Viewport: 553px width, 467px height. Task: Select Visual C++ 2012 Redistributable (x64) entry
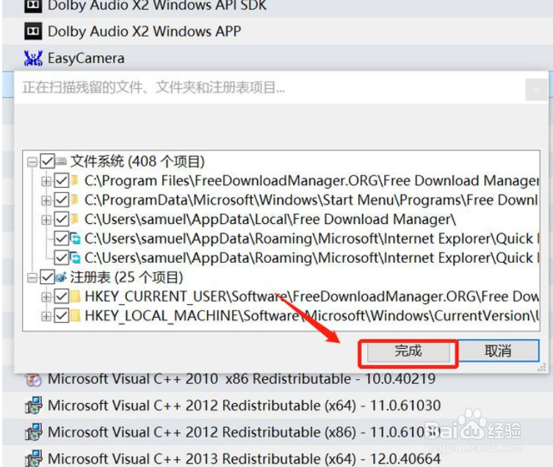click(x=244, y=405)
